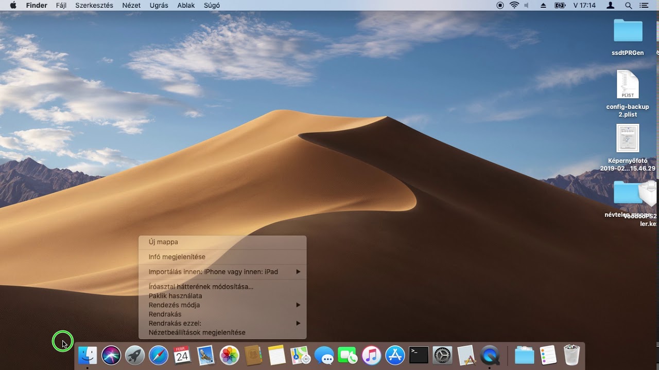The image size is (659, 370).
Task: Open System Preferences gear icon
Action: [x=442, y=355]
